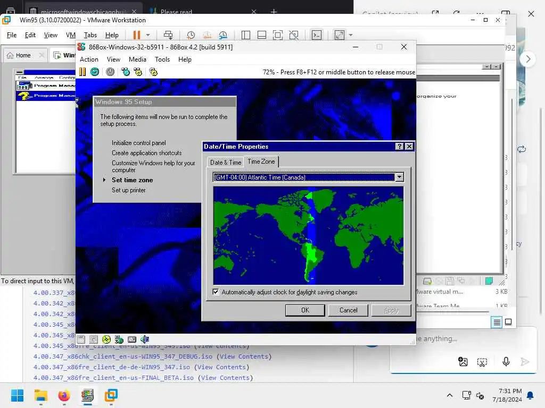545x408 pixels.
Task: Open VMware snapshot manager icon
Action: [223, 35]
